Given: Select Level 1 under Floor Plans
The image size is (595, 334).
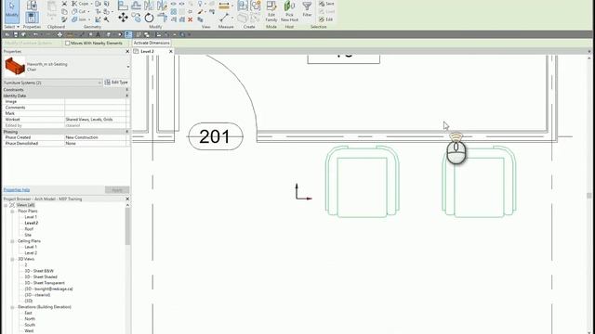Looking at the screenshot, I should 31,217.
